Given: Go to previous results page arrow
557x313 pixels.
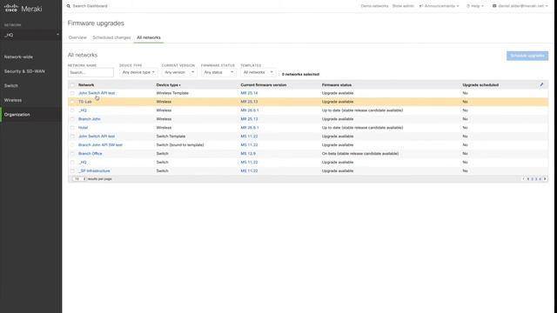Looking at the screenshot, I should pyautogui.click(x=524, y=179).
